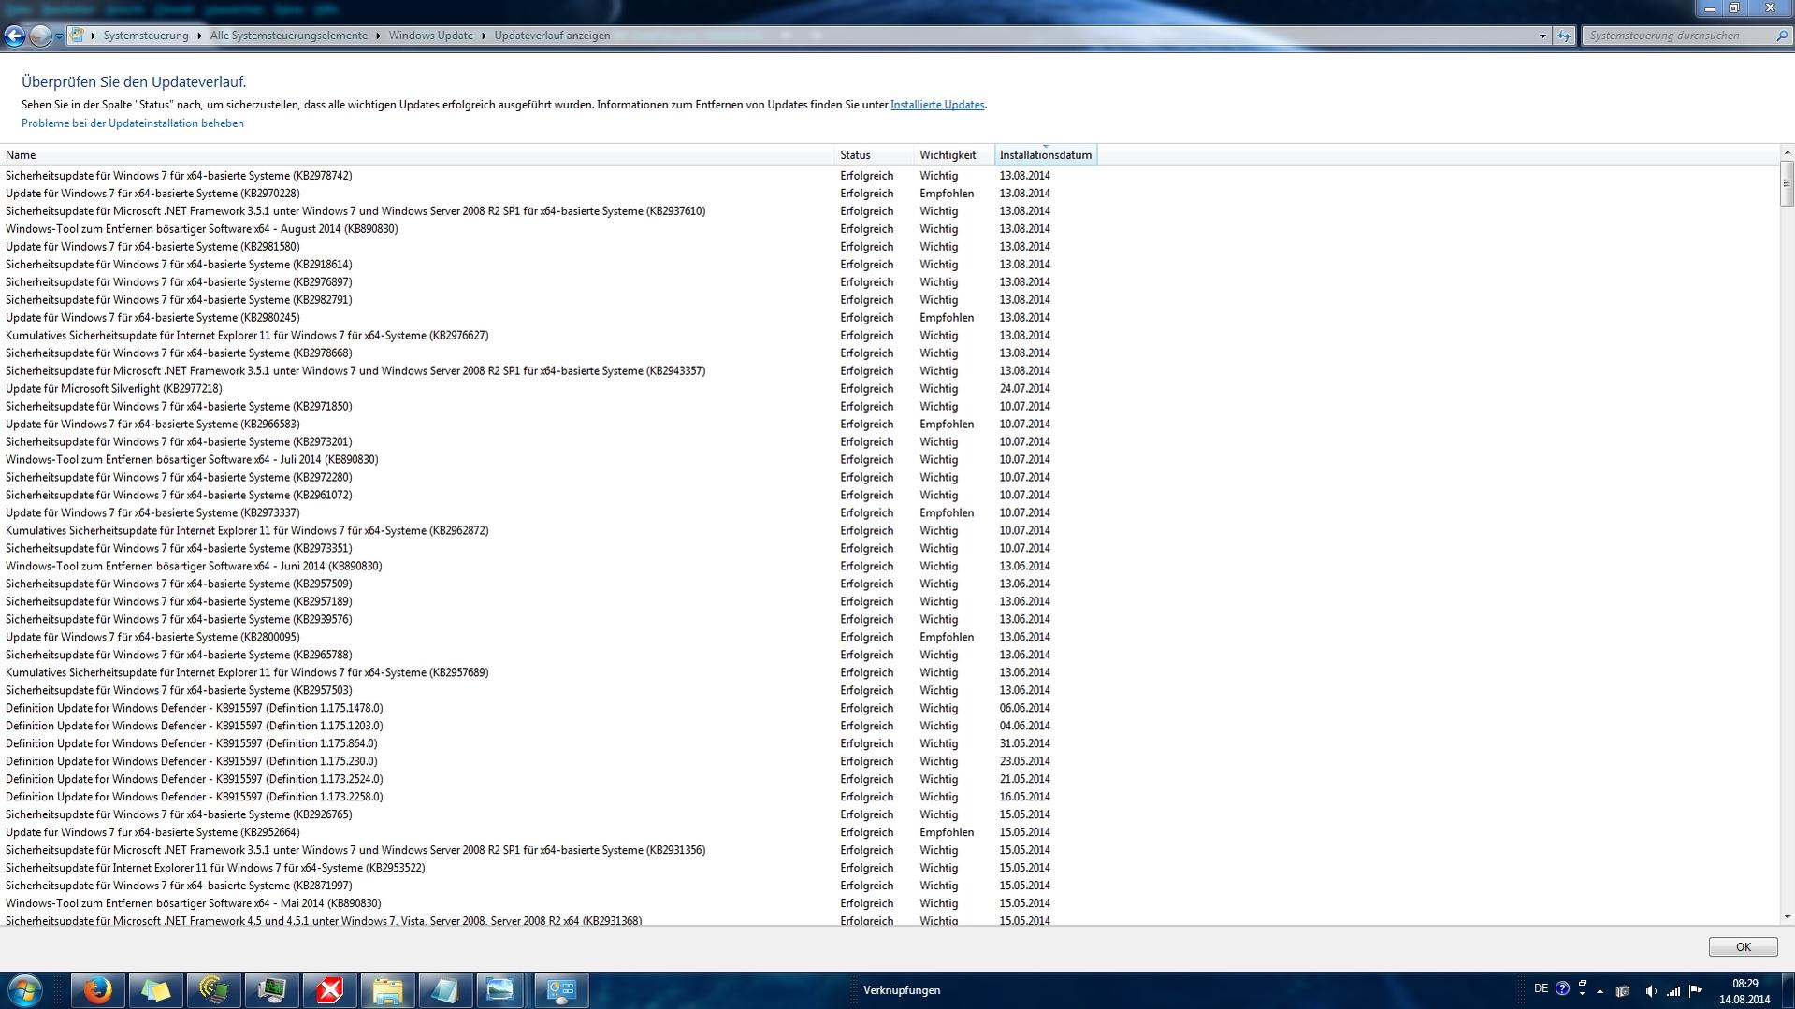Go back with the blue back arrow

(x=14, y=36)
